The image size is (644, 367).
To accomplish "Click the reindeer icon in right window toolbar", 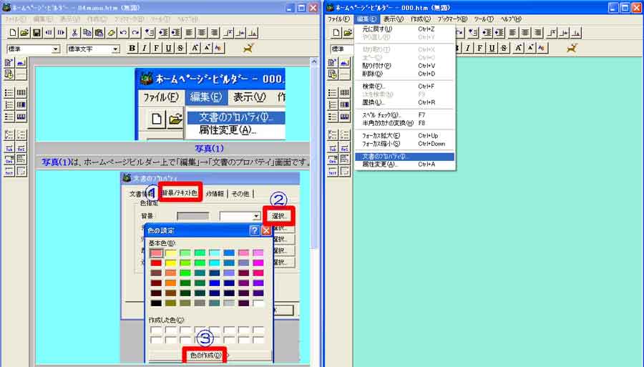I will pyautogui.click(x=572, y=48).
